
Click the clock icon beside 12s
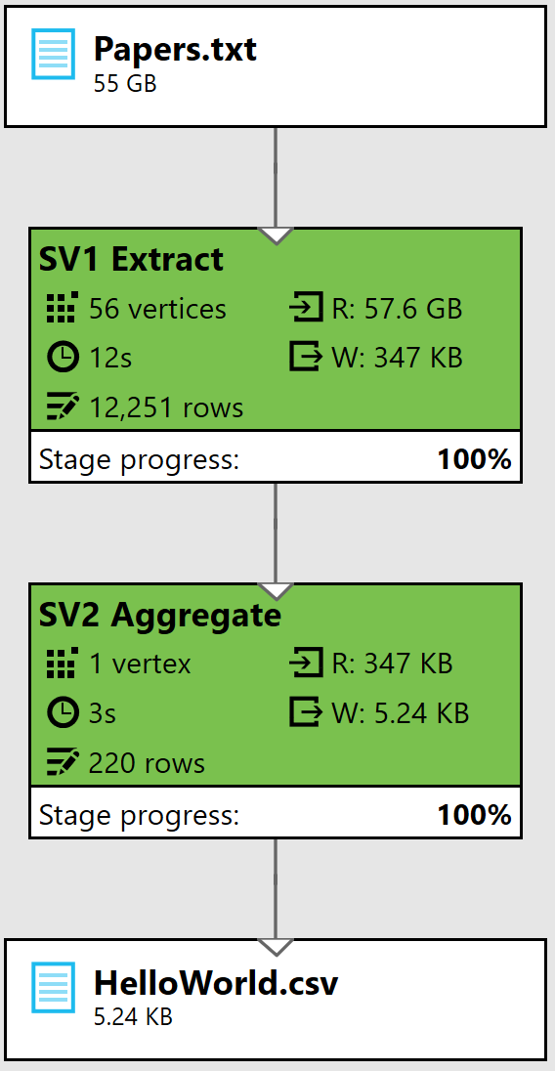(x=63, y=358)
